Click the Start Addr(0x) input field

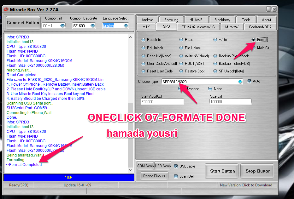(x=162, y=102)
